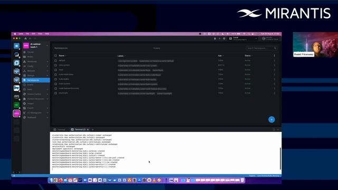The width and height of the screenshot is (338, 190).
Task: Check the stacklight namespace checkbox
Action: [55, 93]
